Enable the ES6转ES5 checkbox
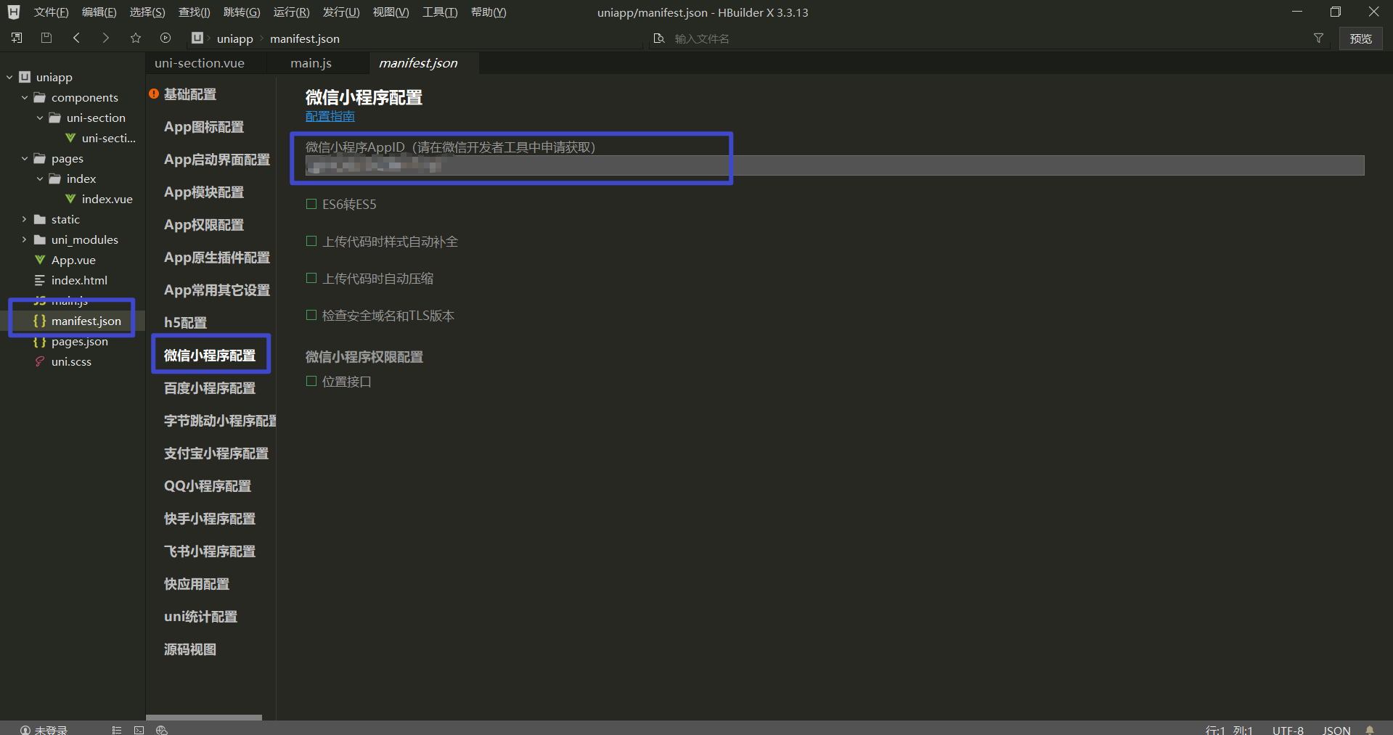The width and height of the screenshot is (1393, 735). coord(311,204)
